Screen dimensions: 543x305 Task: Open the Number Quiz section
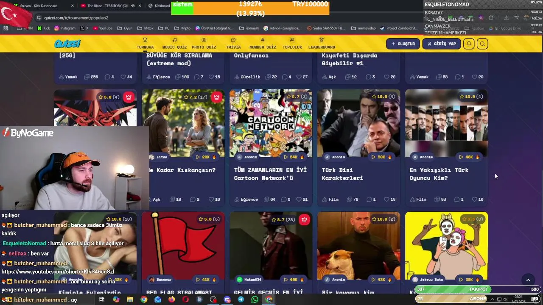point(263,44)
